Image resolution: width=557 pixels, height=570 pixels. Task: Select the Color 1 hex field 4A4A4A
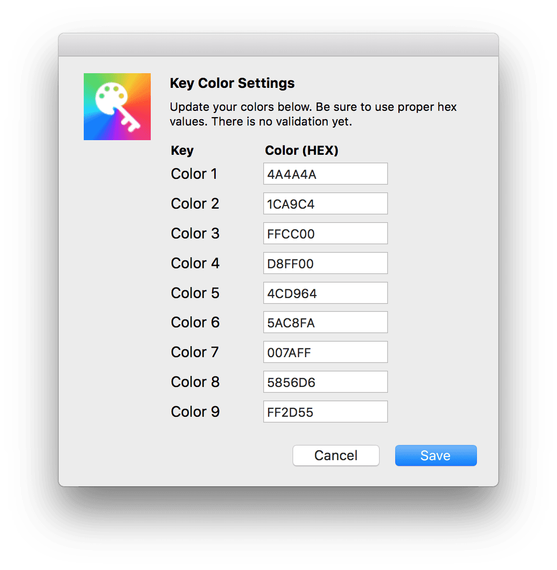pos(325,174)
